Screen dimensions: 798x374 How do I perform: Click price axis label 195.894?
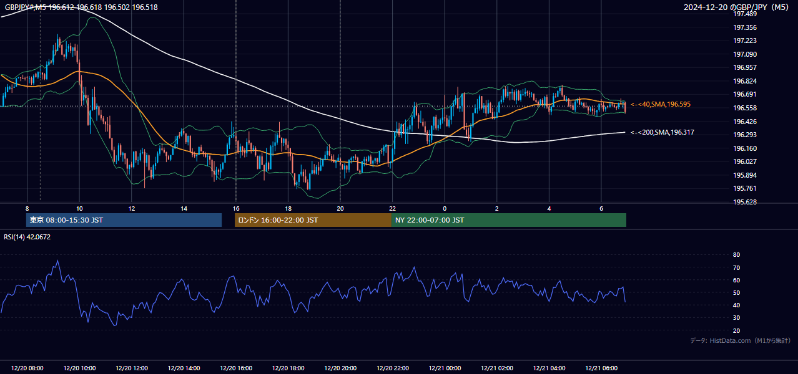coord(744,175)
